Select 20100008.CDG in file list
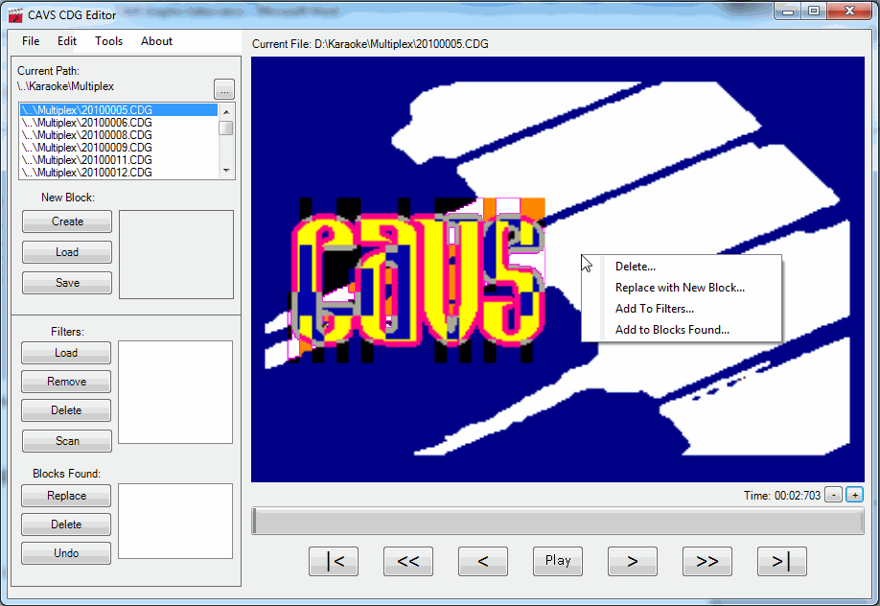Screen dimensions: 880x606 pyautogui.click(x=119, y=135)
